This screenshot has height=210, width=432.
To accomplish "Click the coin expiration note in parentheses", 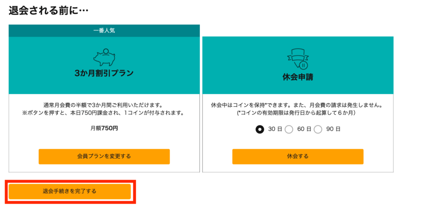I will tap(298, 113).
